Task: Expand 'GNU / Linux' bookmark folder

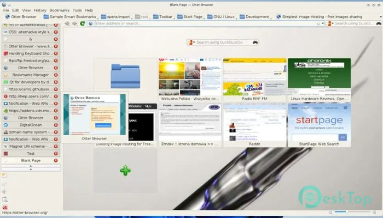Action: point(221,17)
